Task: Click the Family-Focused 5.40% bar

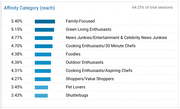Action: 45,21
